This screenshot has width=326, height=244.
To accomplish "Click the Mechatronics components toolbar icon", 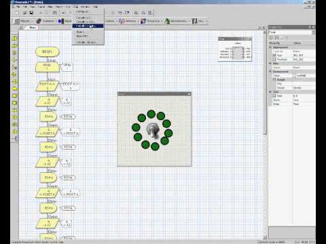I will click(x=176, y=21).
